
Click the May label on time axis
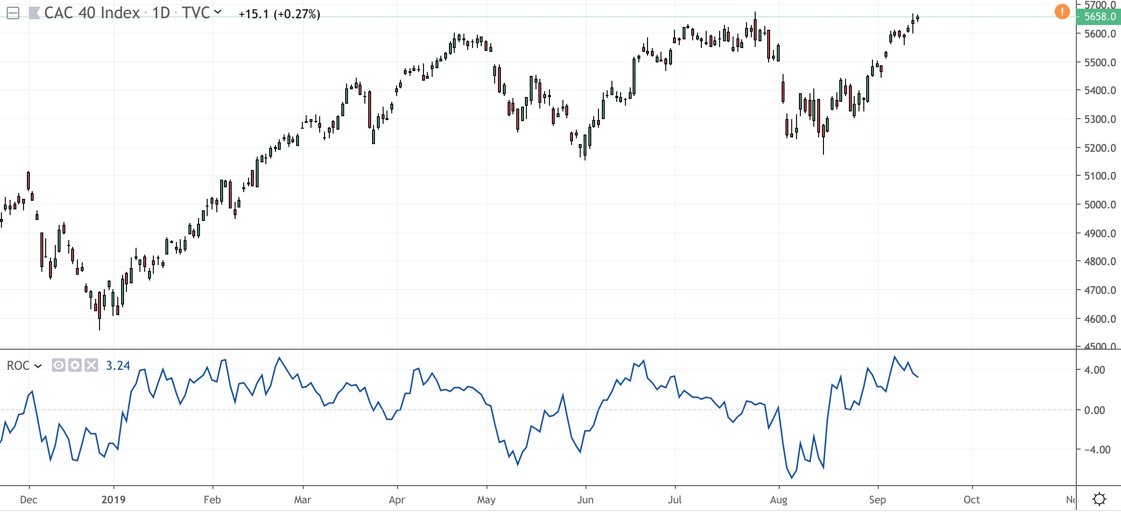click(486, 500)
